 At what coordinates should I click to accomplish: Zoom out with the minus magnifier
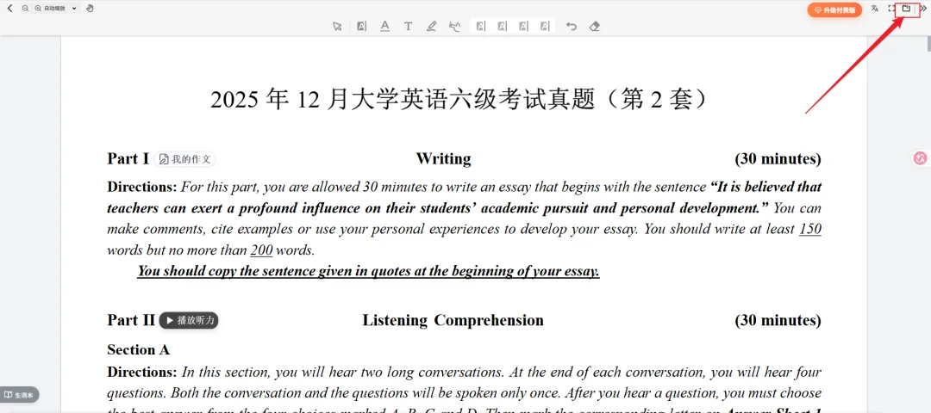pyautogui.click(x=25, y=9)
